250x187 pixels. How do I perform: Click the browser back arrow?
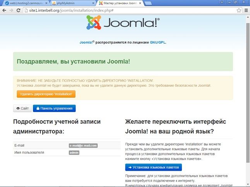tap(4, 10)
